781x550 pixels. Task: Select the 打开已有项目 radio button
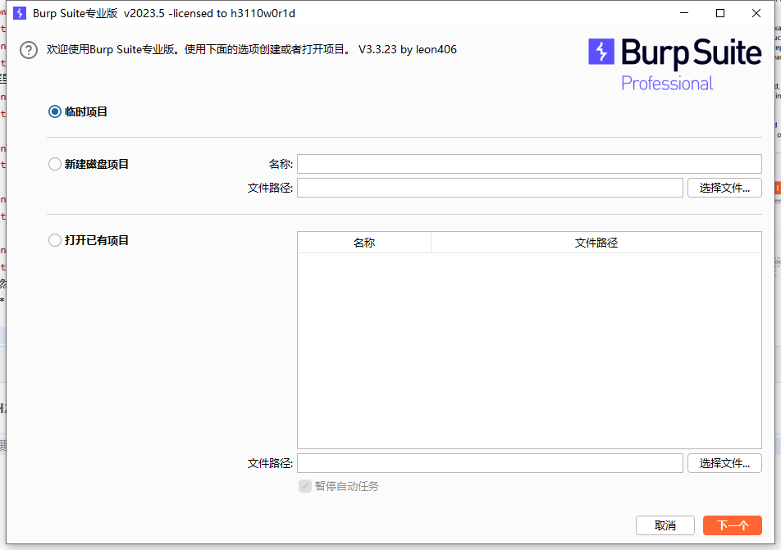click(x=55, y=240)
